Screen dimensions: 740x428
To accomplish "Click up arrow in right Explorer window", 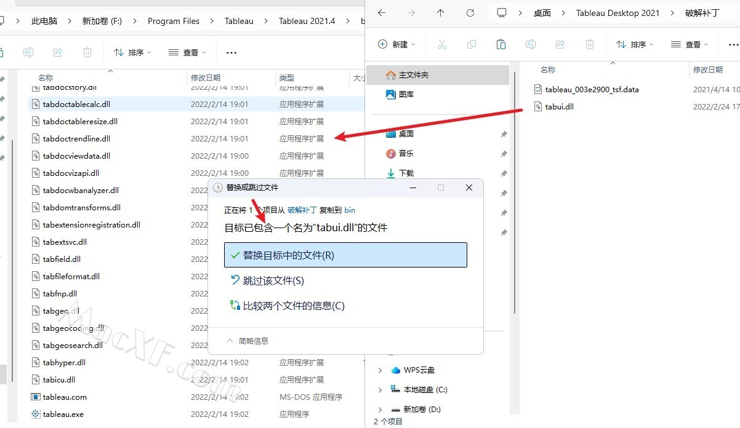I will pyautogui.click(x=440, y=13).
